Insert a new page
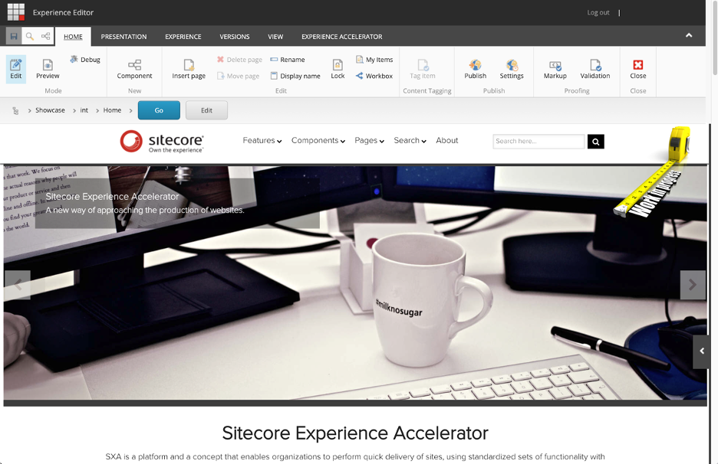This screenshot has height=464, width=718. (187, 69)
